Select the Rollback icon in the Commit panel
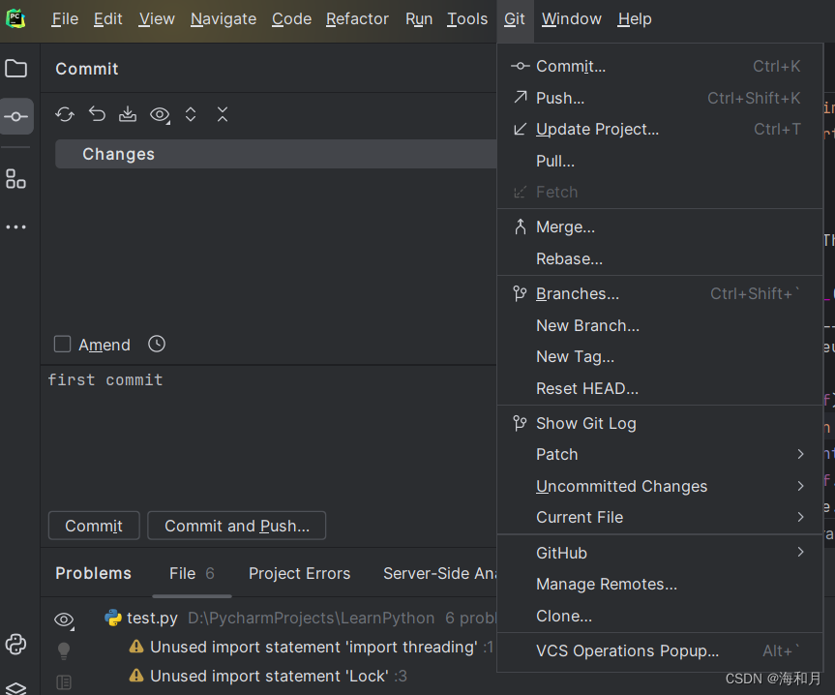835x695 pixels. point(96,114)
